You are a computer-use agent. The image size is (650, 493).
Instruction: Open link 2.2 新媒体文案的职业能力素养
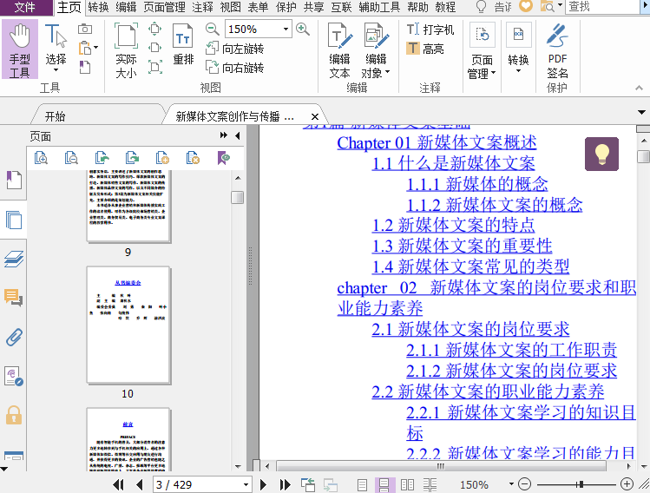coord(488,391)
